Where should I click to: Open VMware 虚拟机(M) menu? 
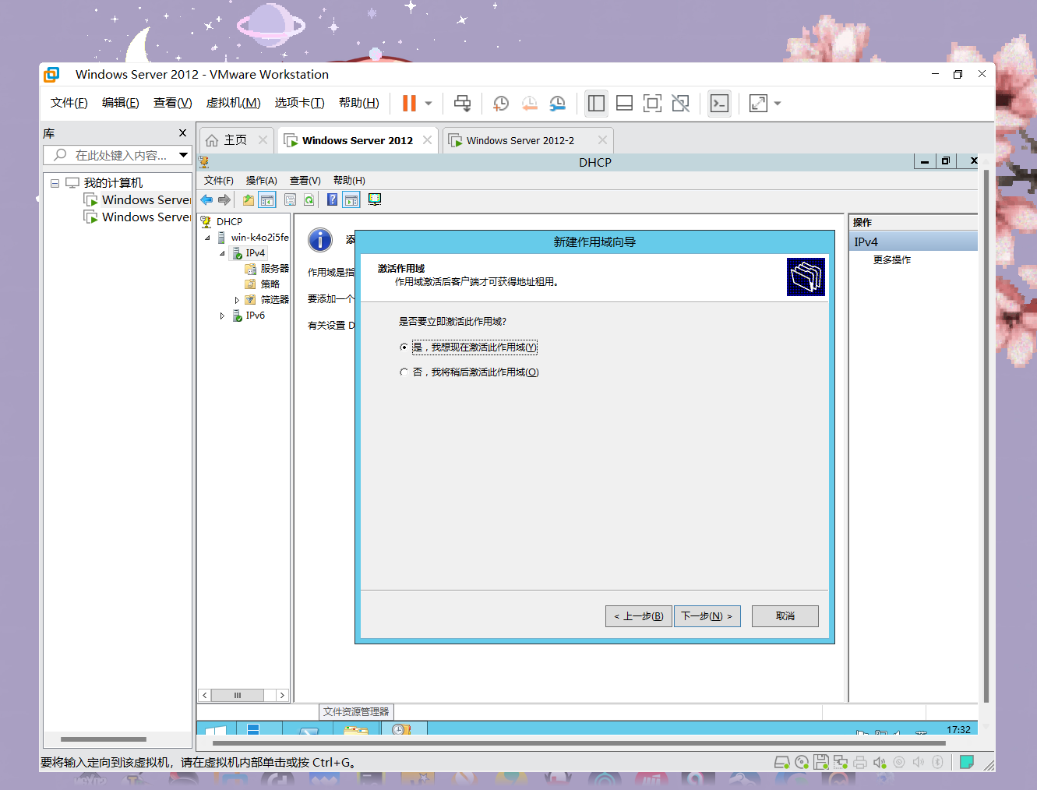234,103
